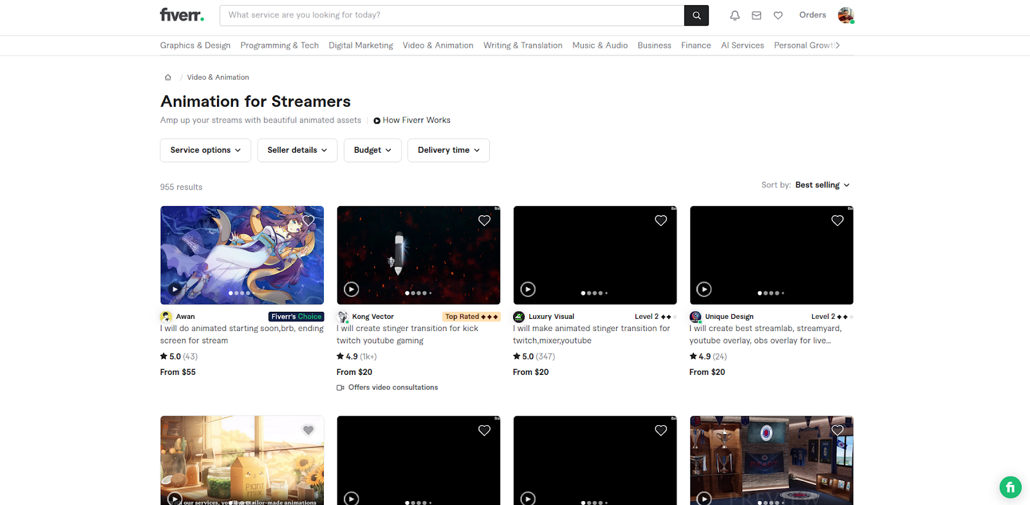Expand Service options filter
Screen dimensions: 1030x505
[205, 150]
